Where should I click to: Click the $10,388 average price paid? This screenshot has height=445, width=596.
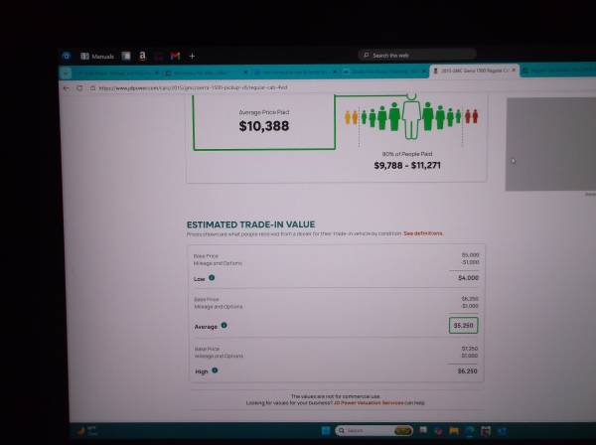pyautogui.click(x=264, y=126)
